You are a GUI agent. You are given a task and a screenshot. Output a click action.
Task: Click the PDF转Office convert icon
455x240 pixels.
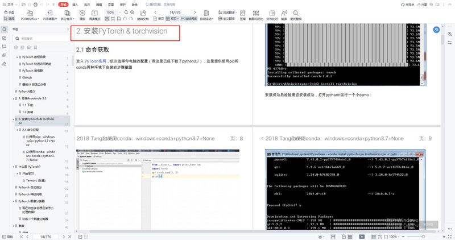[30, 15]
